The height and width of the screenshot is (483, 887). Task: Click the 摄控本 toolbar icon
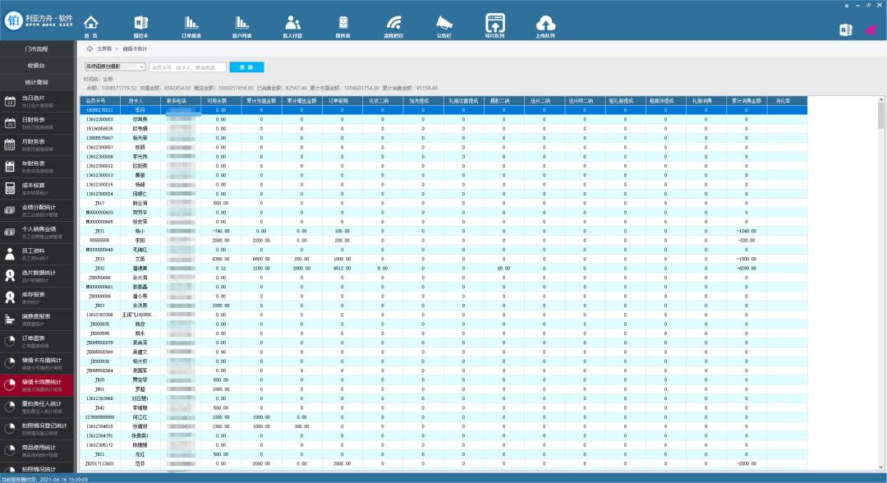coord(141,26)
